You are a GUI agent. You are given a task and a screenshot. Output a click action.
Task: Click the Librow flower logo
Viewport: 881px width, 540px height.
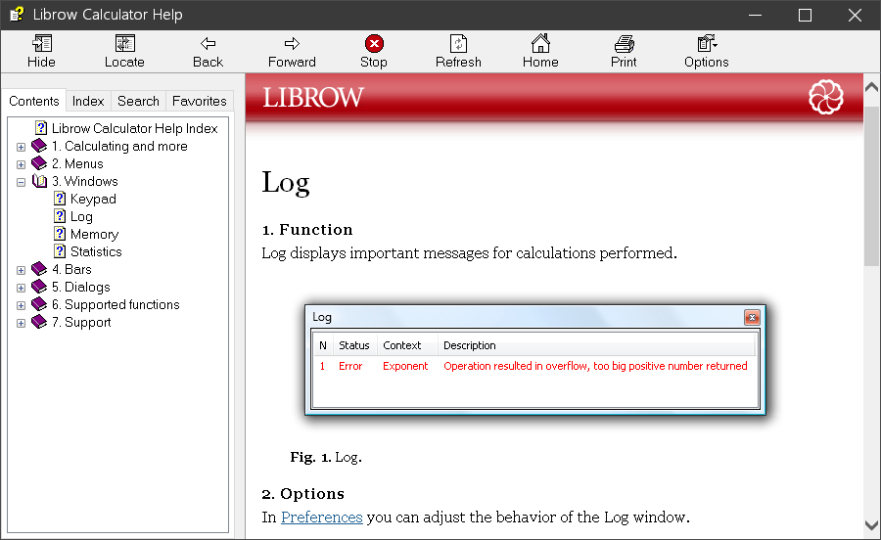(825, 97)
